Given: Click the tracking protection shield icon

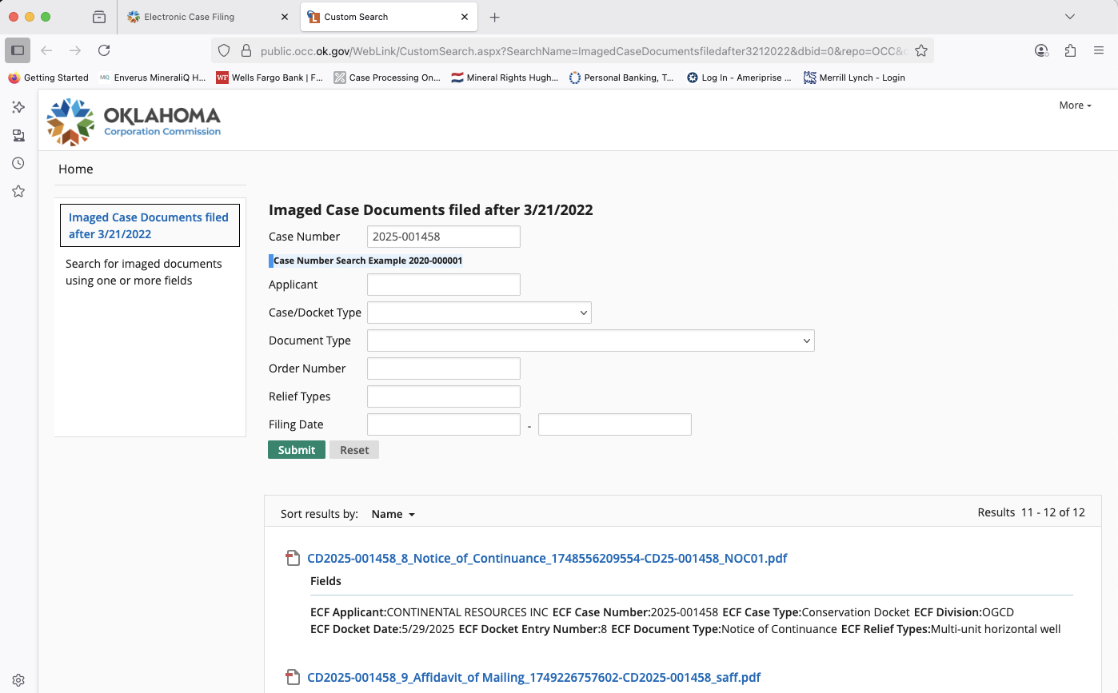Looking at the screenshot, I should pos(225,50).
